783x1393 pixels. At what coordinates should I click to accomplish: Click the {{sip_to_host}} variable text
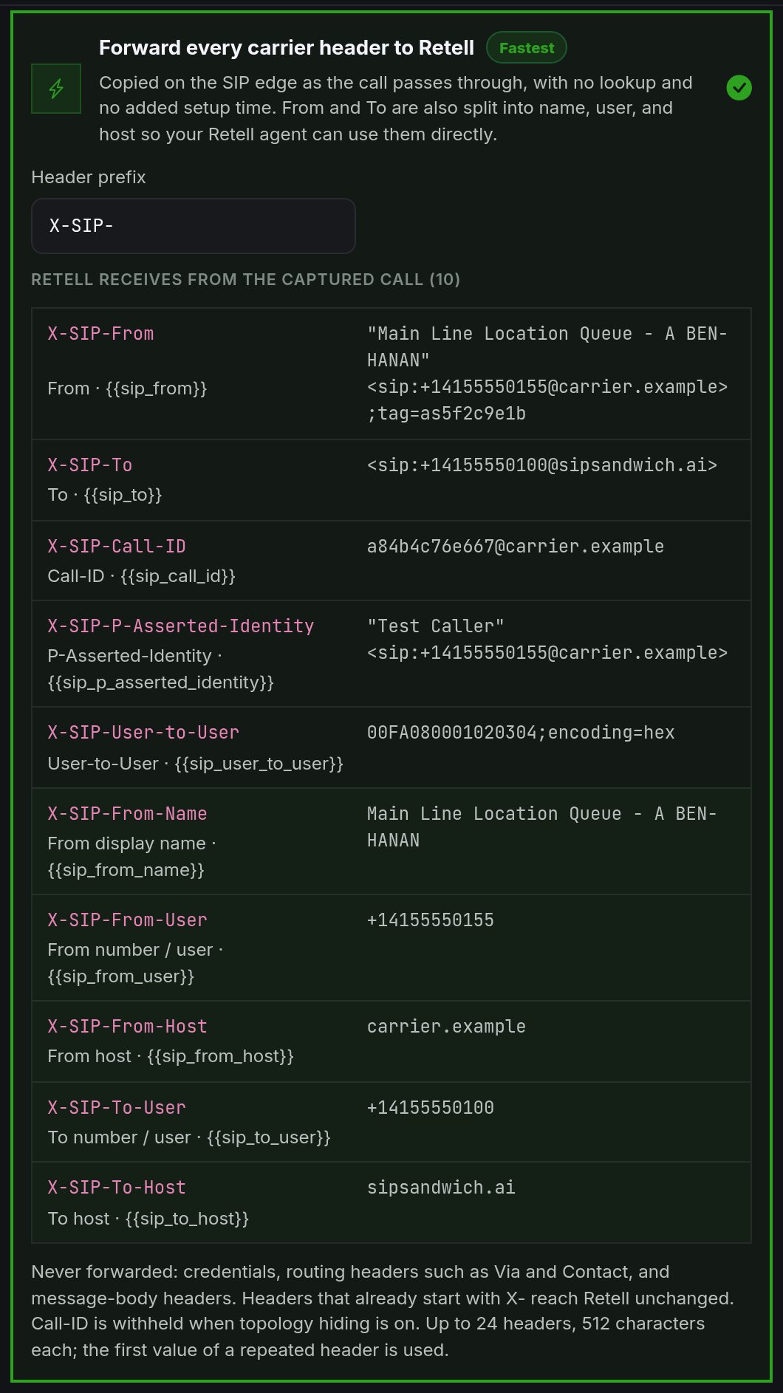(188, 1219)
